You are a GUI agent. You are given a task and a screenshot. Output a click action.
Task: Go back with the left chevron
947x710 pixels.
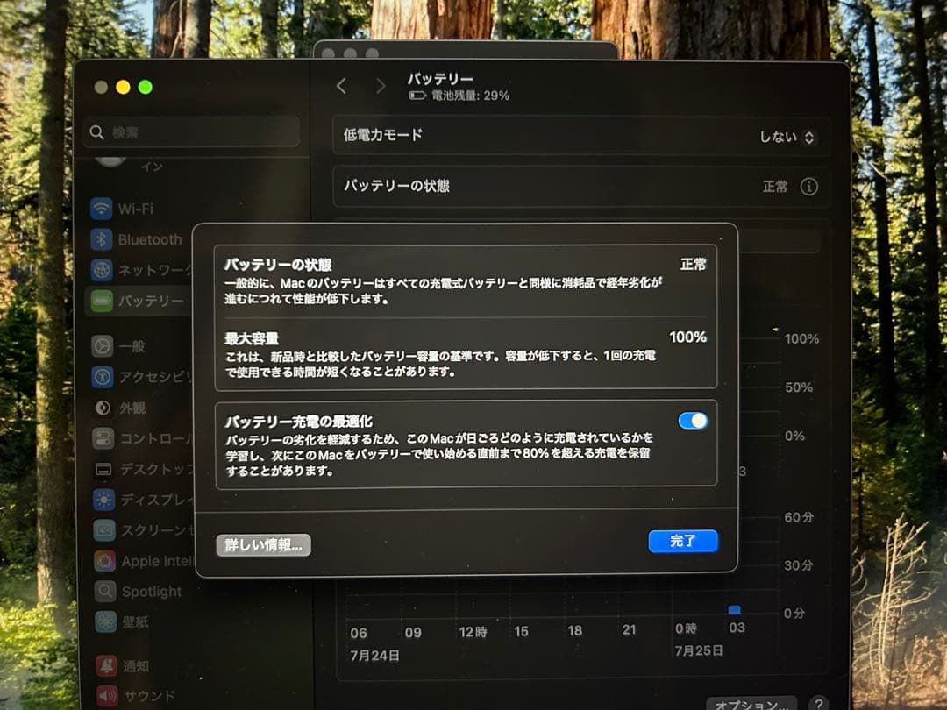tap(342, 86)
